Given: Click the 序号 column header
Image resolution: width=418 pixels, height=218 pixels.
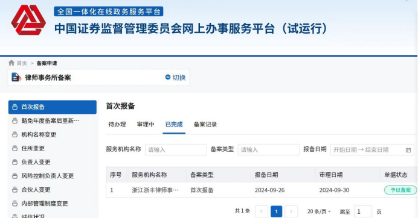Looking at the screenshot, I should 116,175.
